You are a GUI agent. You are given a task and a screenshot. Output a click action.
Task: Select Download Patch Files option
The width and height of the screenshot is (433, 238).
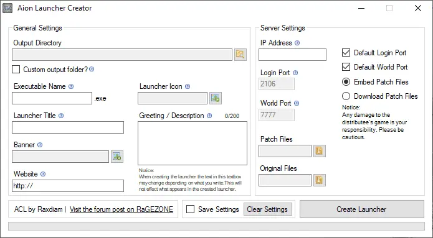[x=346, y=96]
